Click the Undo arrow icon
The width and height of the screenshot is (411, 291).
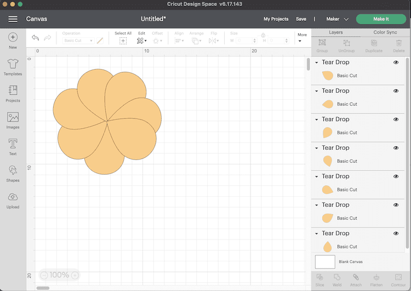click(x=35, y=38)
